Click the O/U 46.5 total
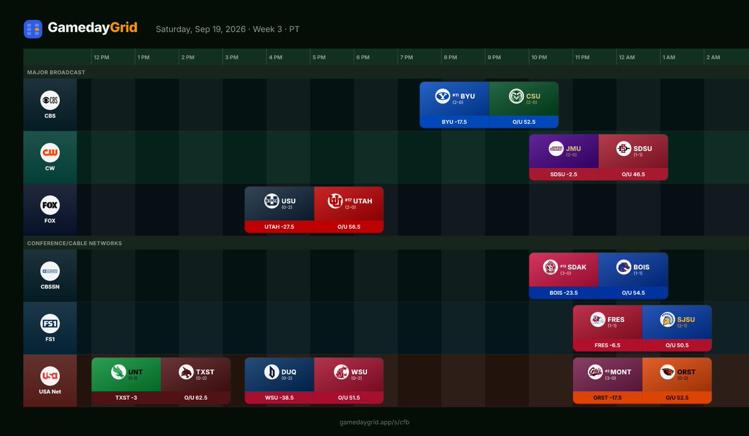This screenshot has width=749, height=436. [633, 174]
